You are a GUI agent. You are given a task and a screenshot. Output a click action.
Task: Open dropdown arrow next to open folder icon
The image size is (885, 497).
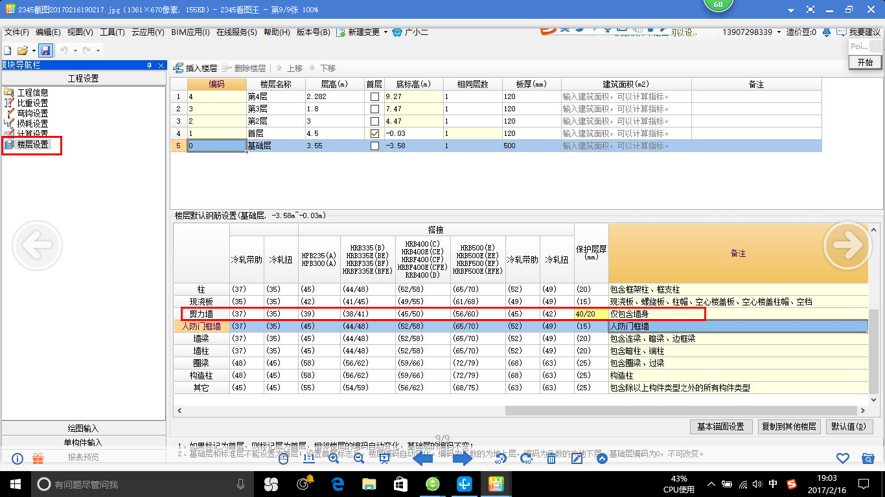(x=34, y=50)
